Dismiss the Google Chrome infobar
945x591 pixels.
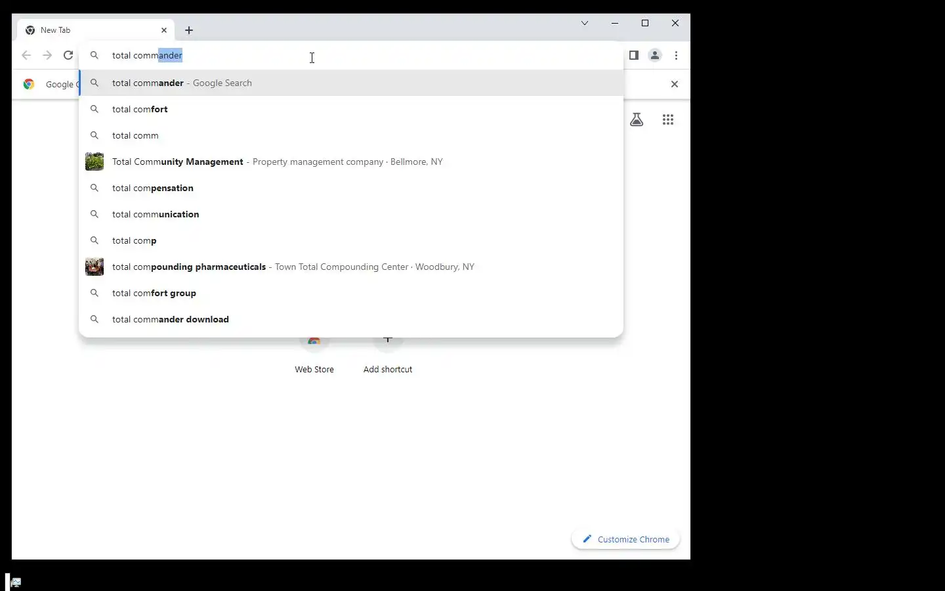(675, 84)
